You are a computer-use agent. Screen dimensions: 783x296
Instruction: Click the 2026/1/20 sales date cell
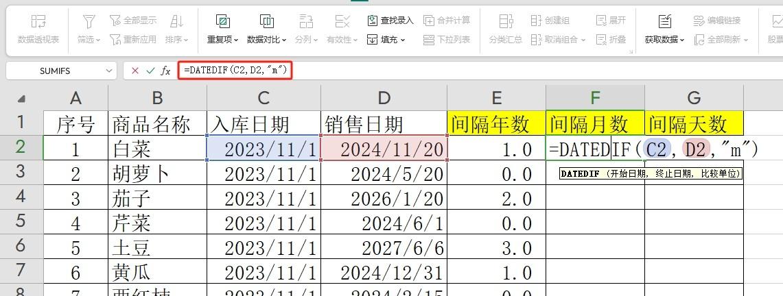[384, 197]
